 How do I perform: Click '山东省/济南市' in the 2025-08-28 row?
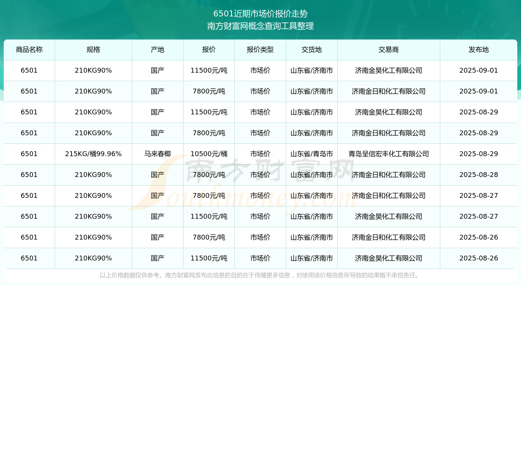point(312,175)
